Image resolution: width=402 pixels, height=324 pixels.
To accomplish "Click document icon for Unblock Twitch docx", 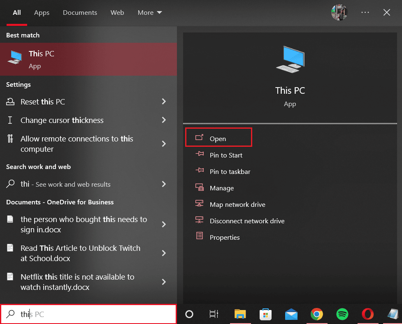I will (x=10, y=248).
